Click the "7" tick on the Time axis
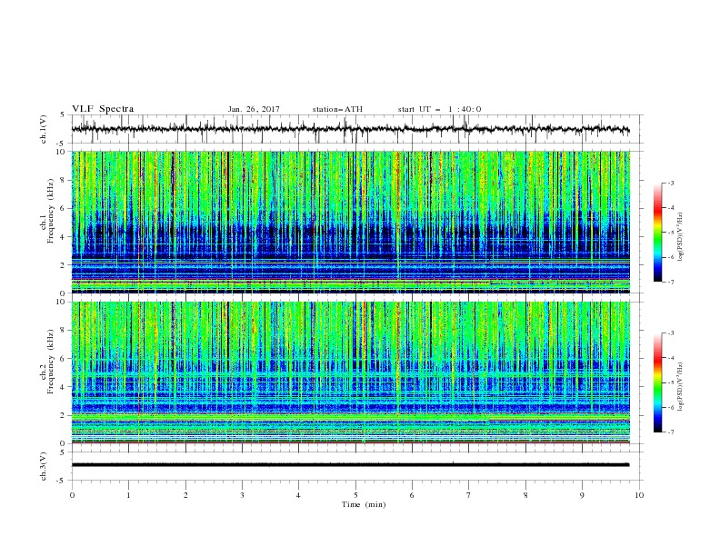Viewport: 720px width, 556px height. pyautogui.click(x=469, y=495)
